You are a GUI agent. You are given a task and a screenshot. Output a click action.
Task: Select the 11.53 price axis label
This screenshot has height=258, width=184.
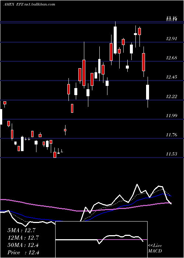pyautogui.click(x=171, y=154)
